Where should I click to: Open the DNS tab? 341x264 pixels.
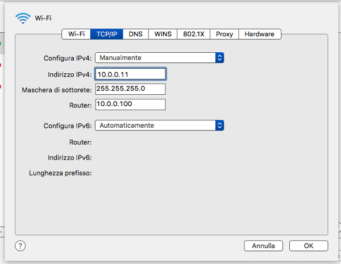[x=135, y=34]
